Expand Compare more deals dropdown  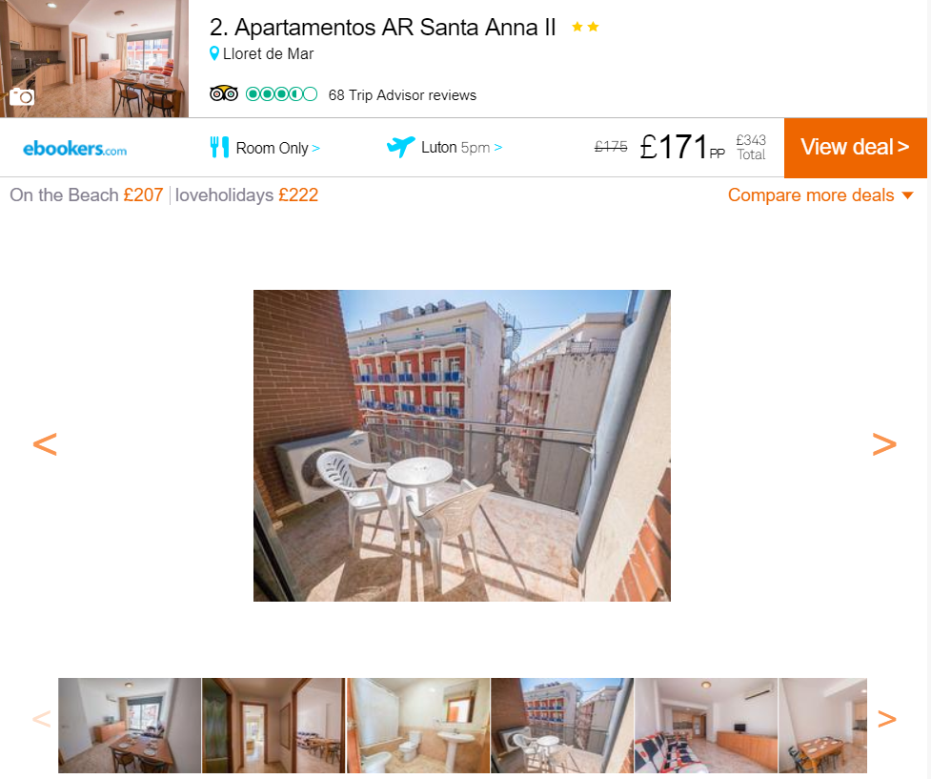tap(820, 195)
